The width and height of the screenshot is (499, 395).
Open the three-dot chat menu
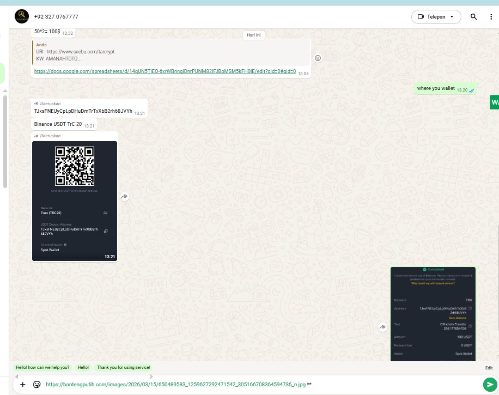(x=491, y=17)
